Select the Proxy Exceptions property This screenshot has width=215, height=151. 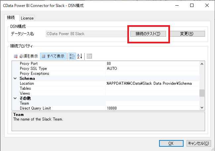click(x=106, y=74)
